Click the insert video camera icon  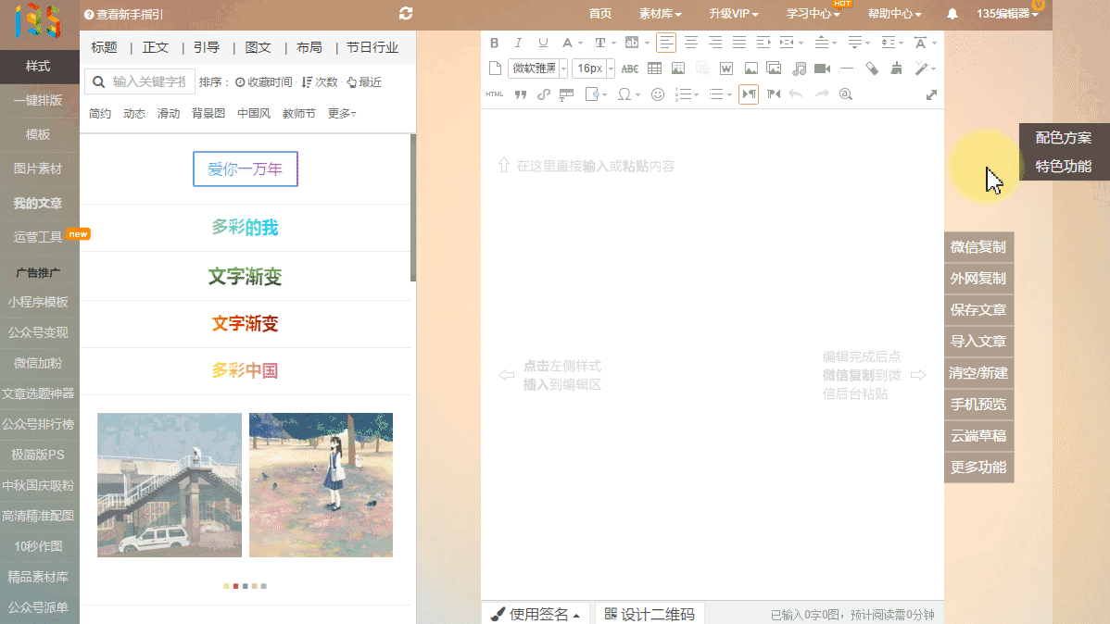822,69
